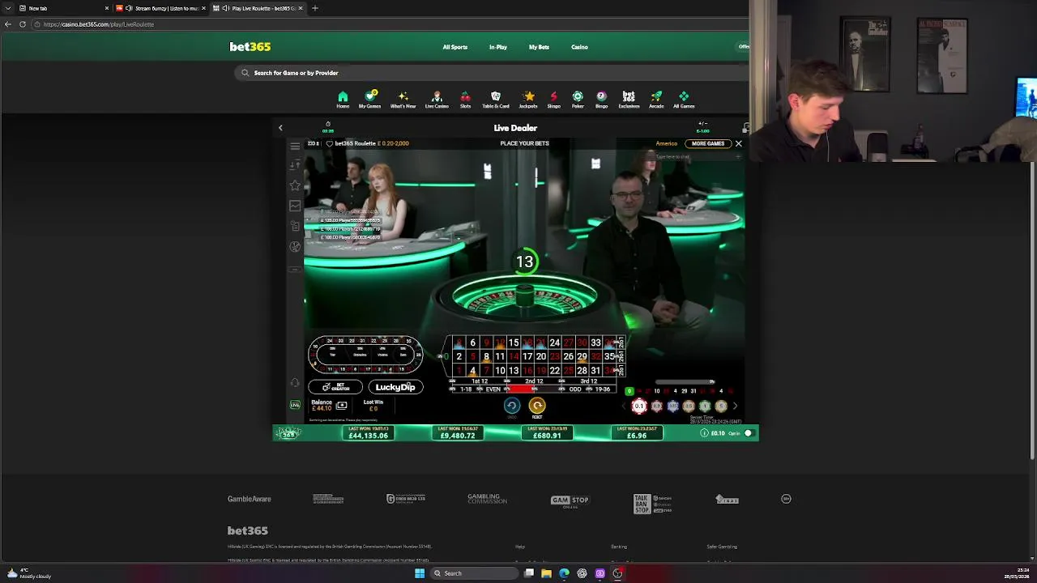Open What's New category
Viewport: 1037px width, 583px height.
click(x=403, y=100)
